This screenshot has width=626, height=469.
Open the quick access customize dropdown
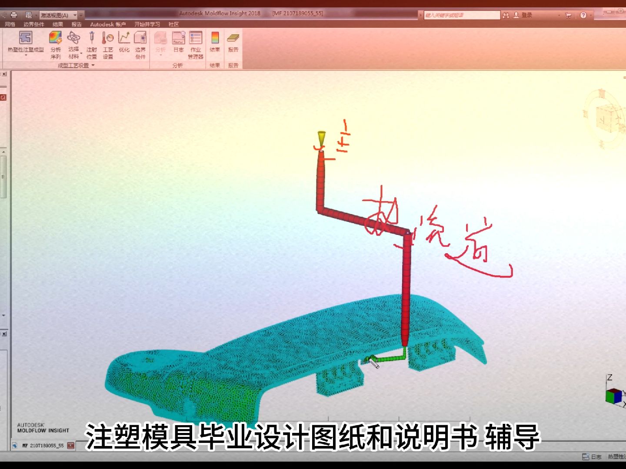81,15
